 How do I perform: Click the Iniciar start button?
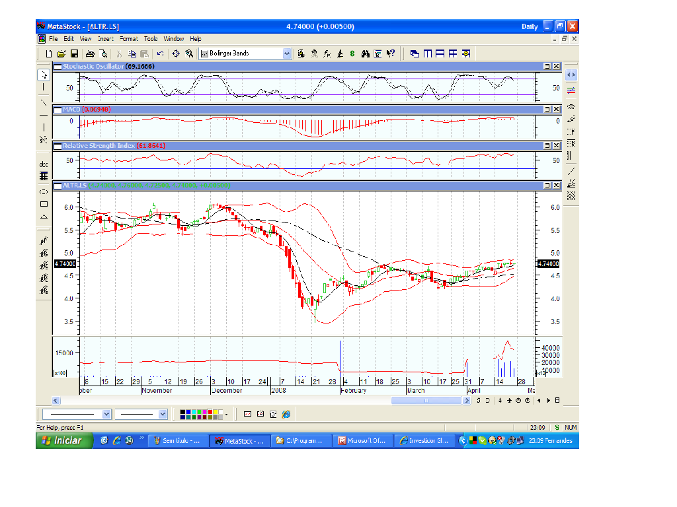(64, 440)
